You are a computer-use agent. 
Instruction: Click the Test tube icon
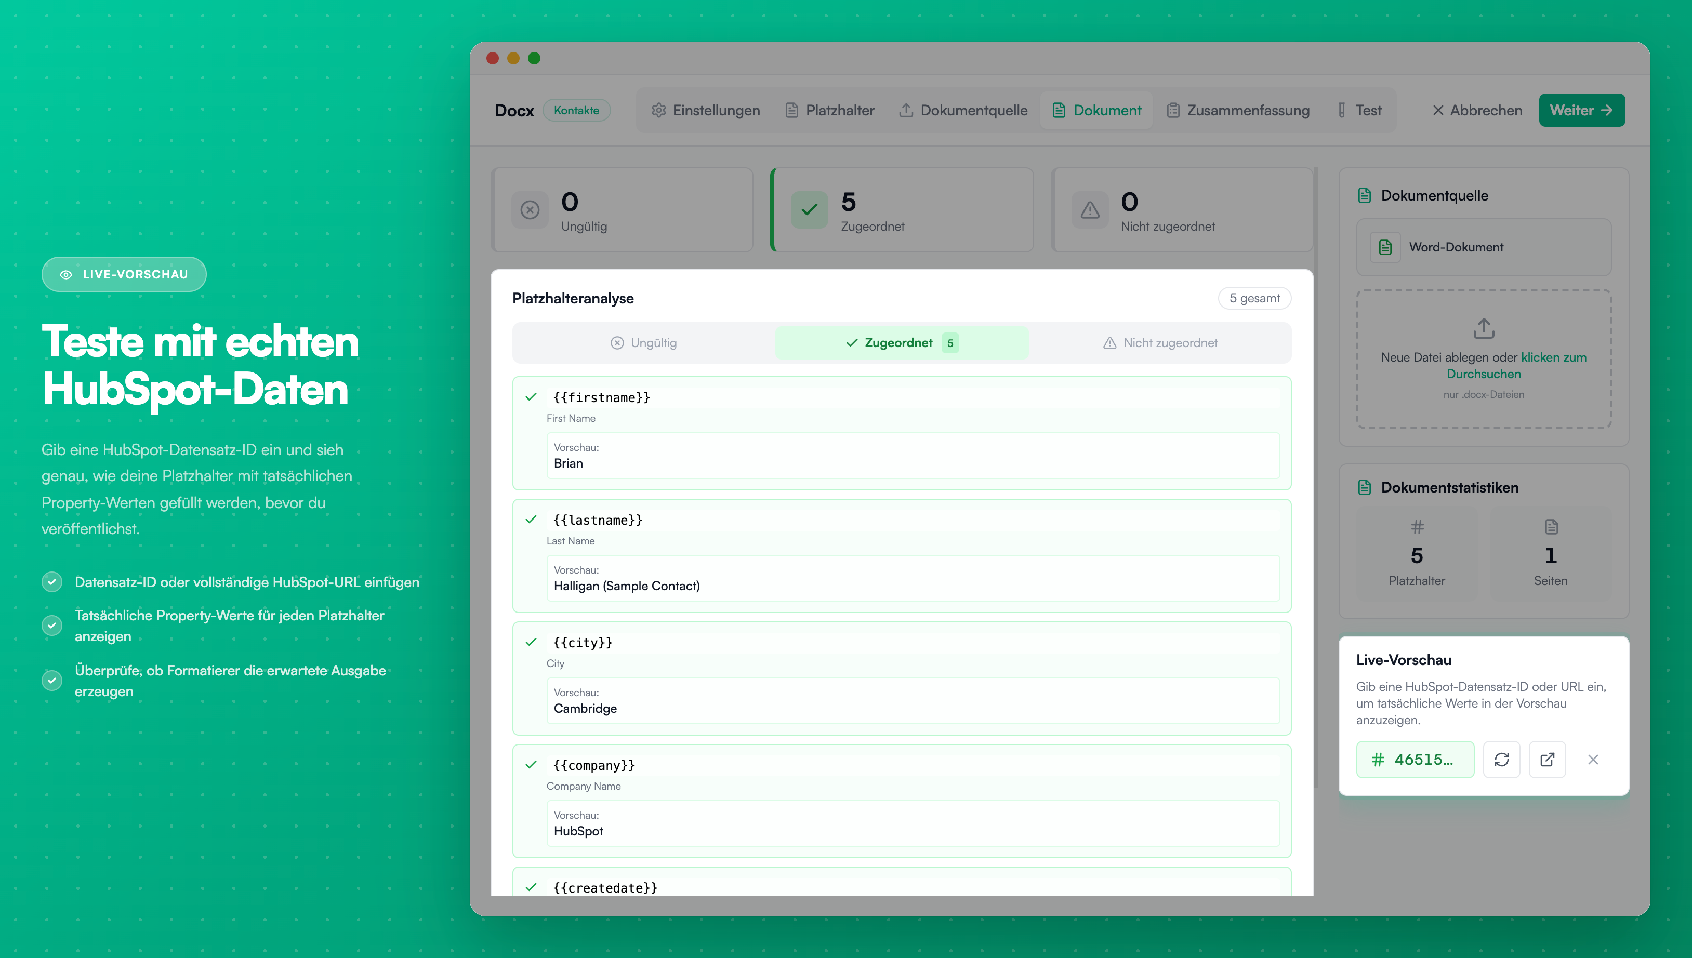(x=1341, y=110)
